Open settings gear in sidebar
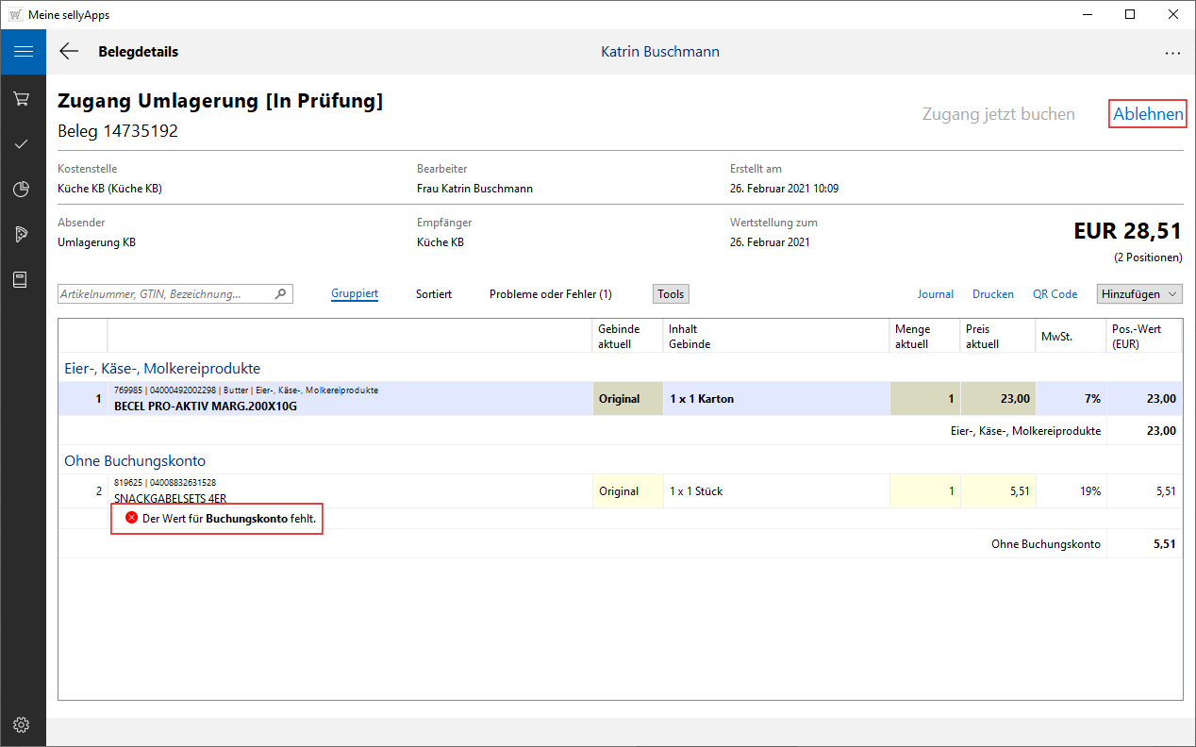 23,724
